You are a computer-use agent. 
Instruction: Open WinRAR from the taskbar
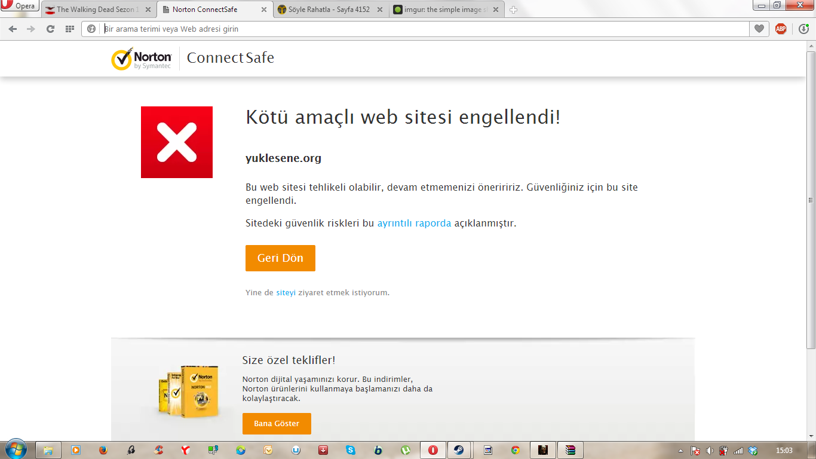(570, 450)
